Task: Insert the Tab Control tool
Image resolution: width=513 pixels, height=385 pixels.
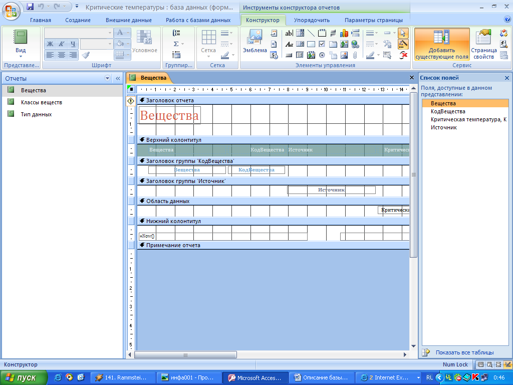Action: click(x=333, y=44)
